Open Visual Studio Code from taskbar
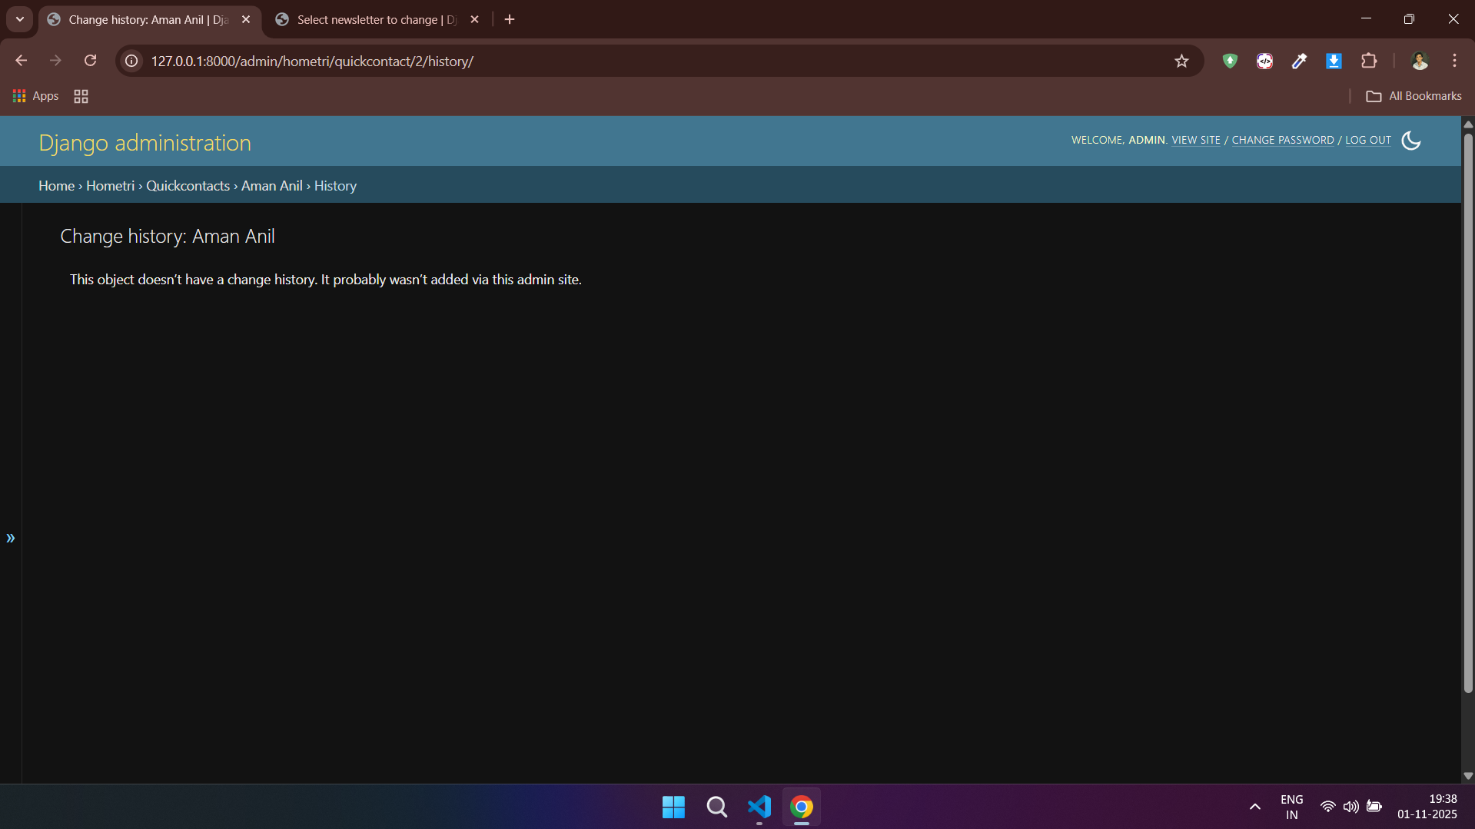Screen dimensions: 1475x829 click(759, 807)
